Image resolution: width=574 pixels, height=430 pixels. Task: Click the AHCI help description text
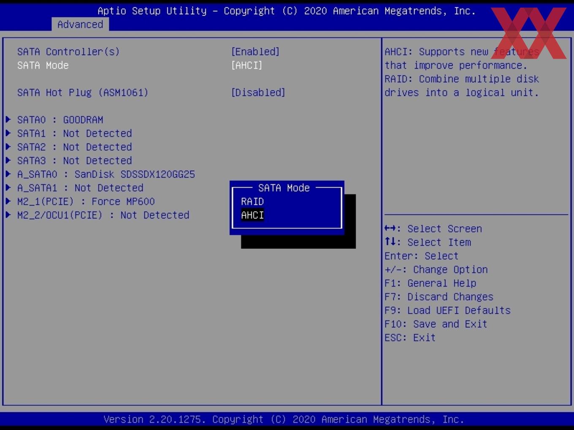point(462,58)
